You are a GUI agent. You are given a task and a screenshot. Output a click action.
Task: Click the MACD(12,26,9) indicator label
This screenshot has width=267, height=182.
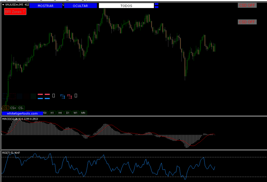20,119
